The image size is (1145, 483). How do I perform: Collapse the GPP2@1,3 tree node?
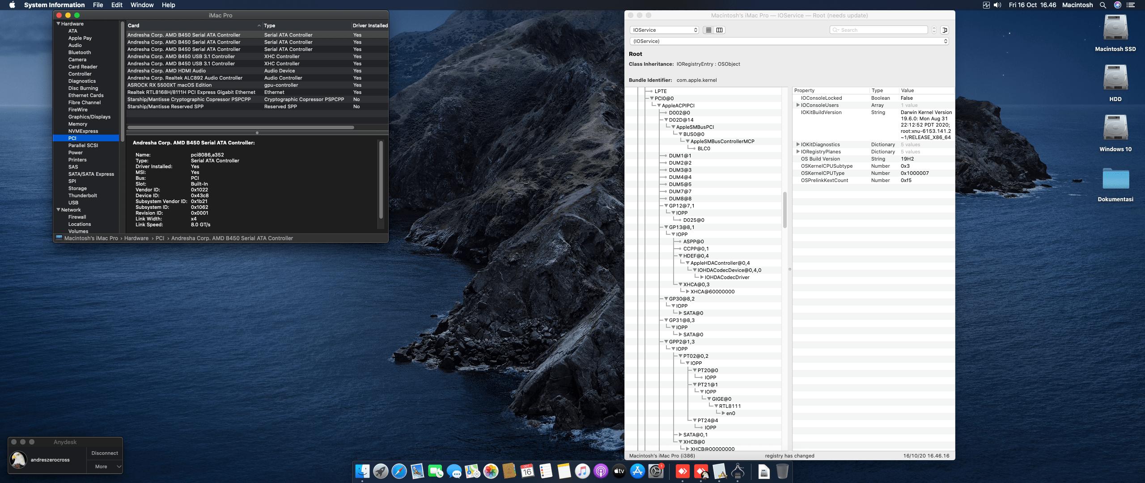(x=666, y=342)
